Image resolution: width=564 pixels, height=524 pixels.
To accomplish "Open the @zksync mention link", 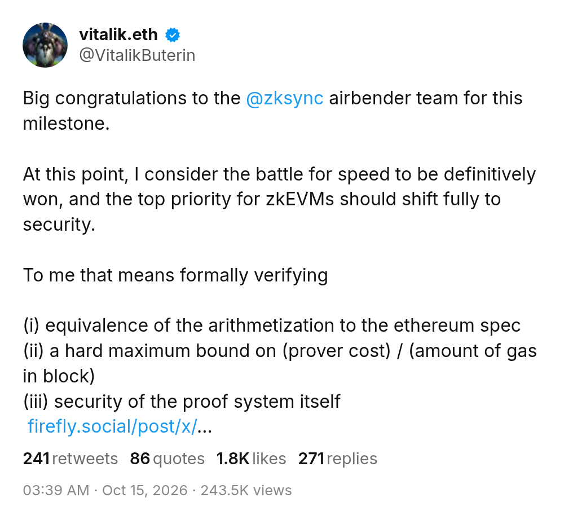I will 284,99.
